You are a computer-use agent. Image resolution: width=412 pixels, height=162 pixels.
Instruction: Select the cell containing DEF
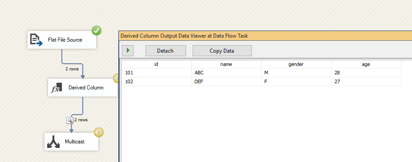tap(226, 81)
